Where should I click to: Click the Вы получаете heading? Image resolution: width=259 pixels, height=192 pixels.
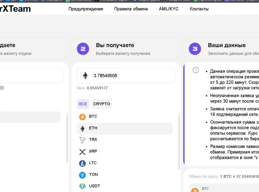115,45
